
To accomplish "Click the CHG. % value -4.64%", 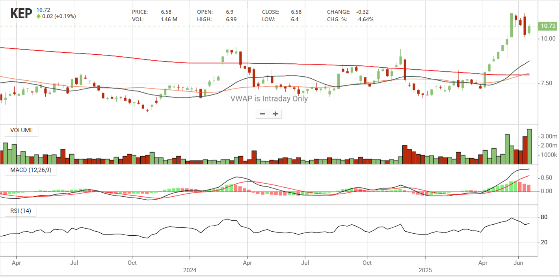I will coord(365,18).
